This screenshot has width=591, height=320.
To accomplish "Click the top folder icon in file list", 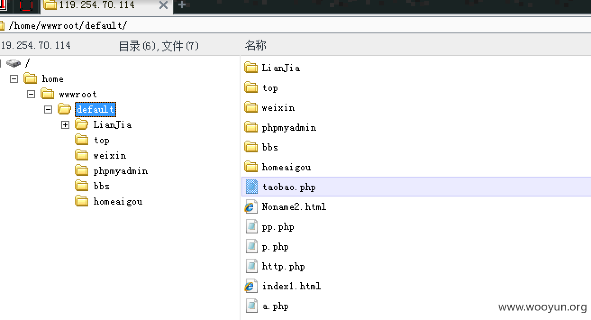I will [x=251, y=88].
